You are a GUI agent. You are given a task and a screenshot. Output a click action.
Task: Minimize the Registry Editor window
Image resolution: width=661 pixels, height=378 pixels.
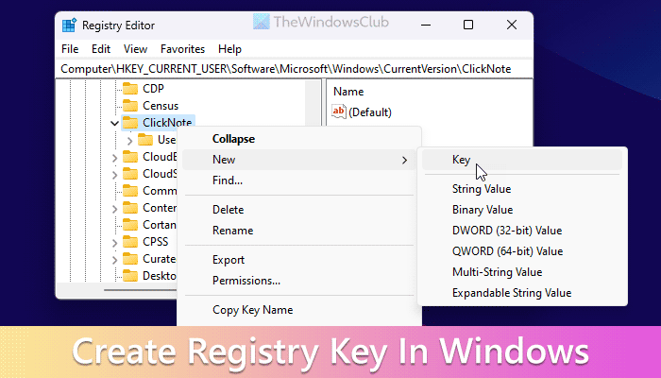(426, 25)
